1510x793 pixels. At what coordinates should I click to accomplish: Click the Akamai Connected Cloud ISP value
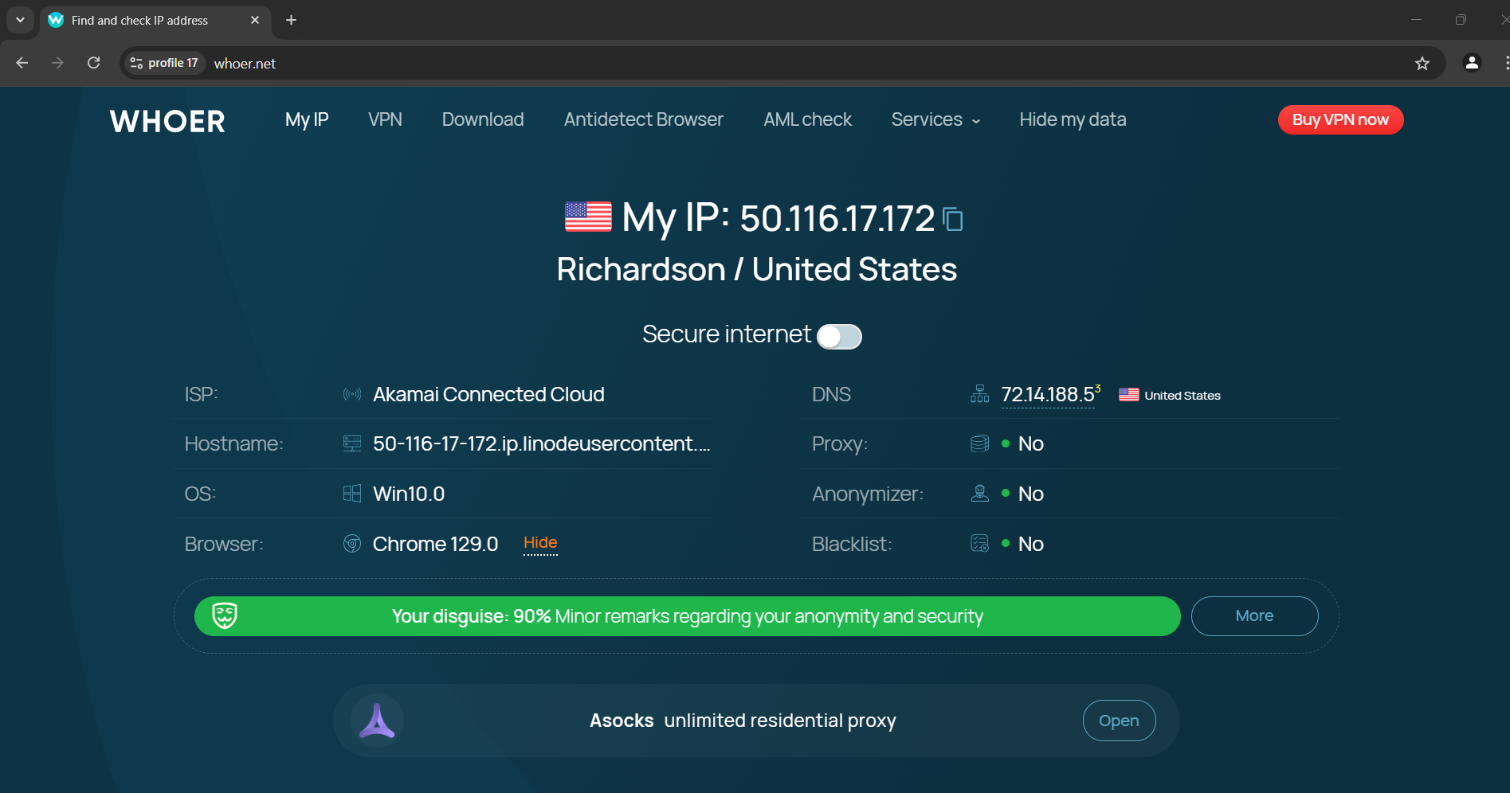pyautogui.click(x=488, y=394)
